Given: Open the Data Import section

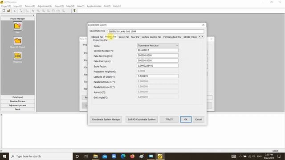Looking at the screenshot, I should pyautogui.click(x=17, y=97).
